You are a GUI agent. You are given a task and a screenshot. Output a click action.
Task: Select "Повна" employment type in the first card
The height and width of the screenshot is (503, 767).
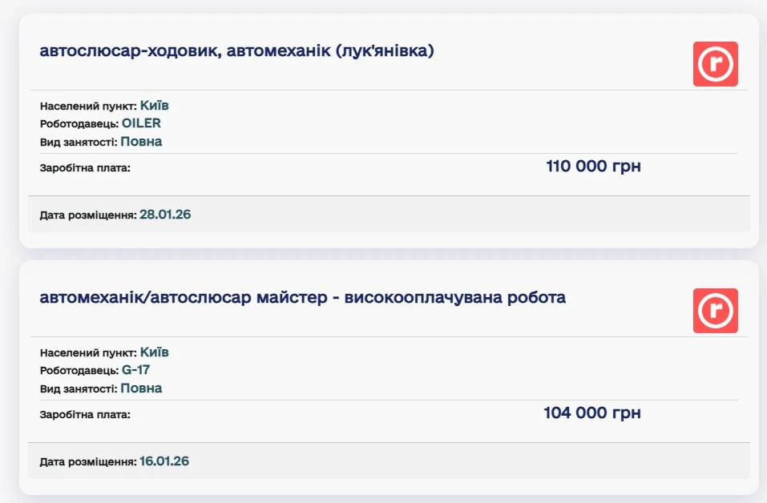143,141
